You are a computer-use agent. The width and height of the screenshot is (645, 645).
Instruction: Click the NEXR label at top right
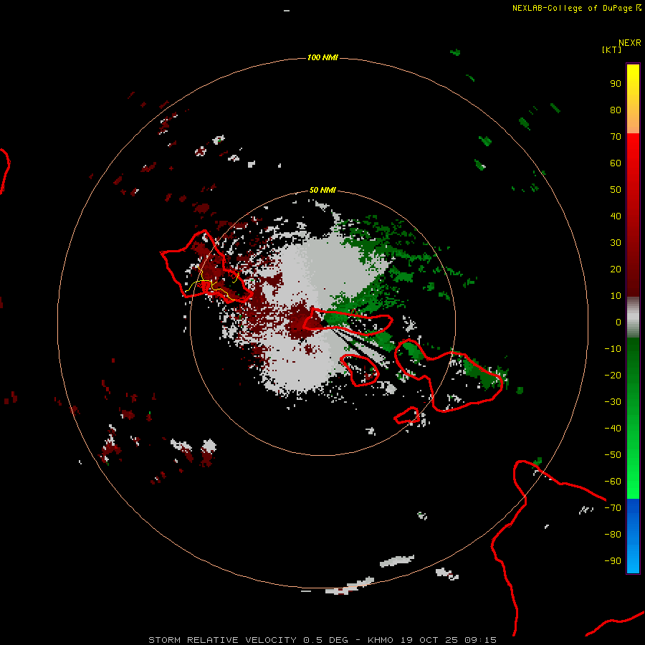pyautogui.click(x=630, y=43)
